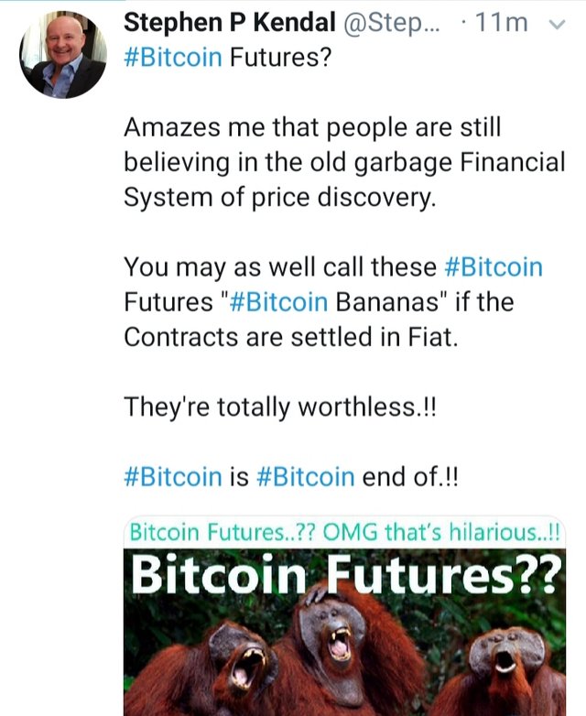Click #Bitcoin hashtag preceding the word "is"
Screen dimensions: 586x716
pyautogui.click(x=172, y=476)
